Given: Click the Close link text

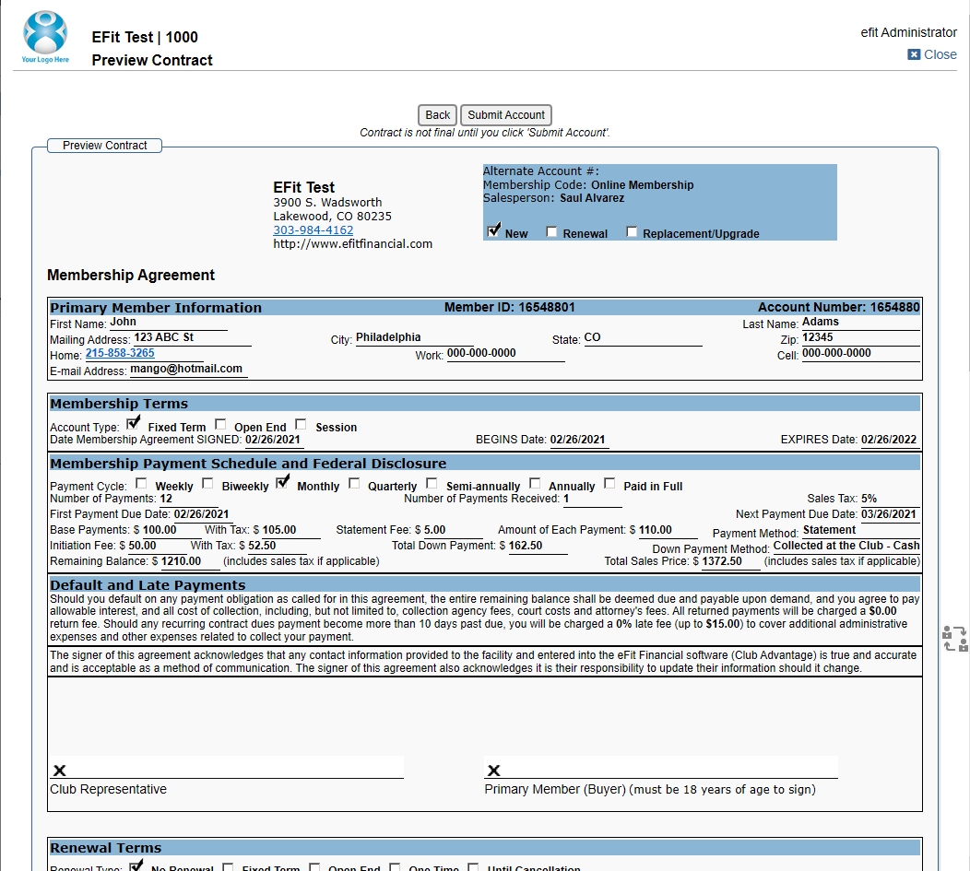Looking at the screenshot, I should pos(940,54).
